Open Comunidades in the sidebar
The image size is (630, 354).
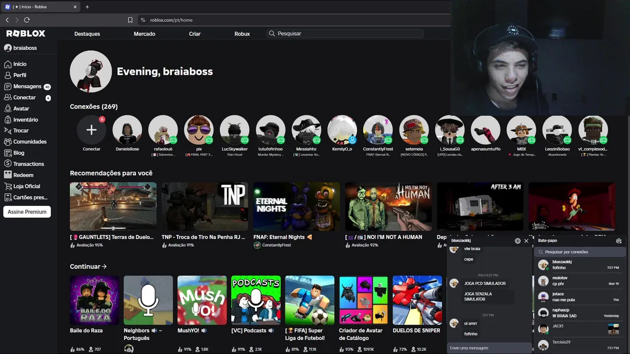click(30, 142)
